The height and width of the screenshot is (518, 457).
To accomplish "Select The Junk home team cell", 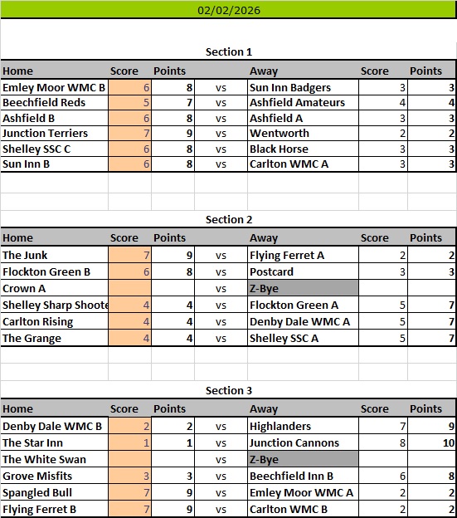I will 55,255.
